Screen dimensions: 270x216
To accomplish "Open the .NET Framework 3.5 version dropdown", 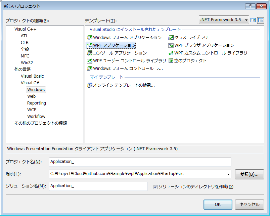I will [224, 20].
